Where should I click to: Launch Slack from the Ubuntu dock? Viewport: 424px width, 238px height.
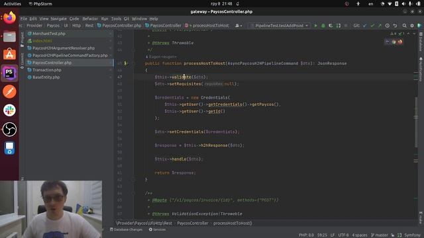9,110
